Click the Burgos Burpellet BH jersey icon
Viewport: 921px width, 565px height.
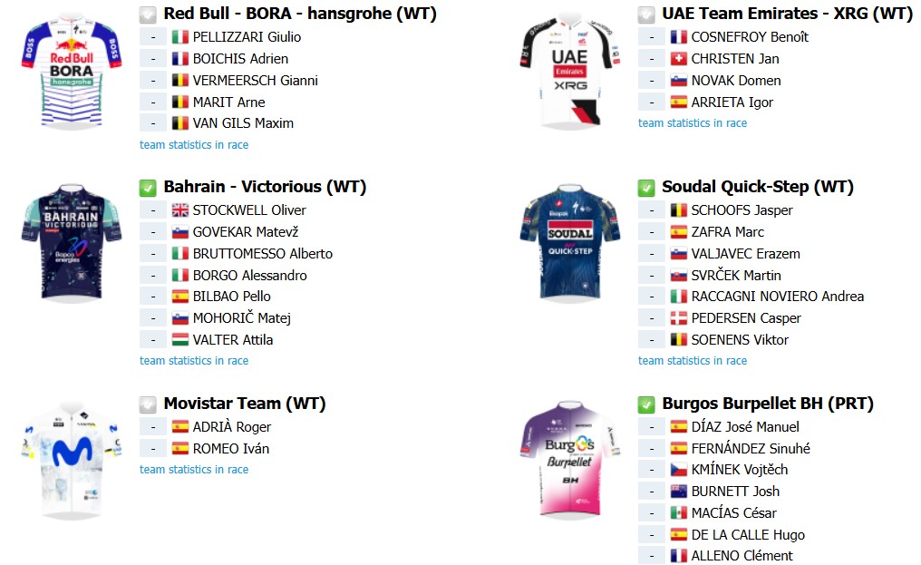pos(570,460)
